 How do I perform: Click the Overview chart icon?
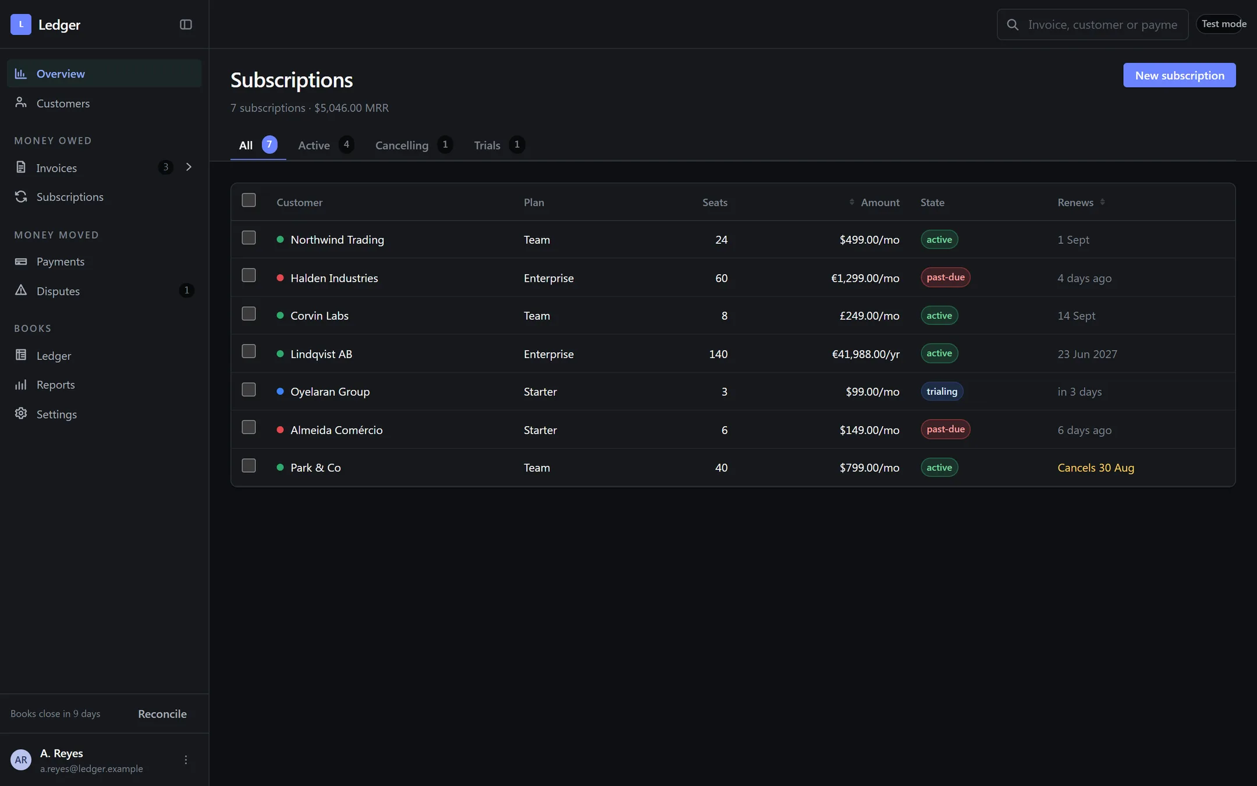tap(21, 73)
